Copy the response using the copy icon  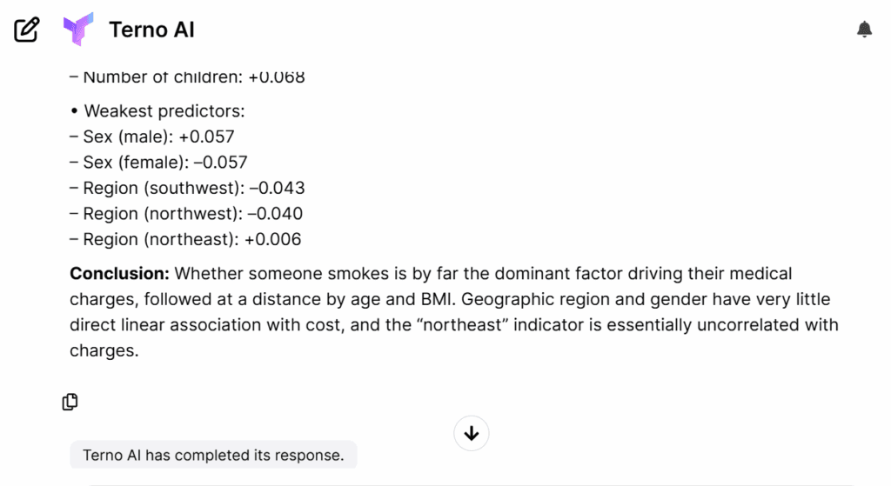point(70,402)
